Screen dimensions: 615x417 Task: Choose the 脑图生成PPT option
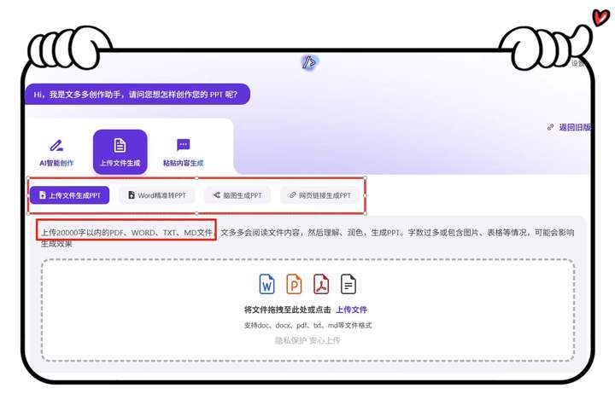click(237, 195)
